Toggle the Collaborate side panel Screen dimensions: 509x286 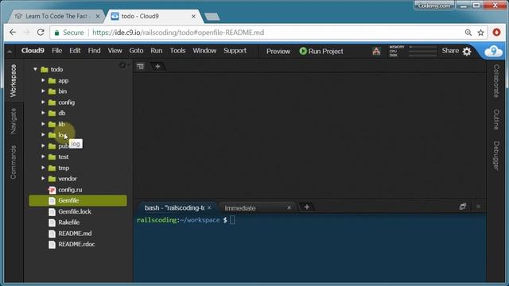[496, 81]
